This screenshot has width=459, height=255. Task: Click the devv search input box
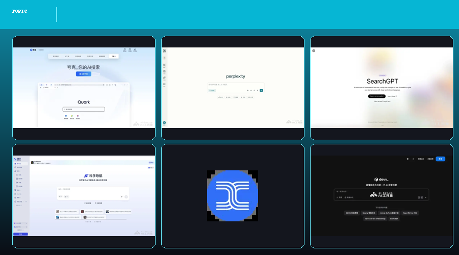coord(381,195)
